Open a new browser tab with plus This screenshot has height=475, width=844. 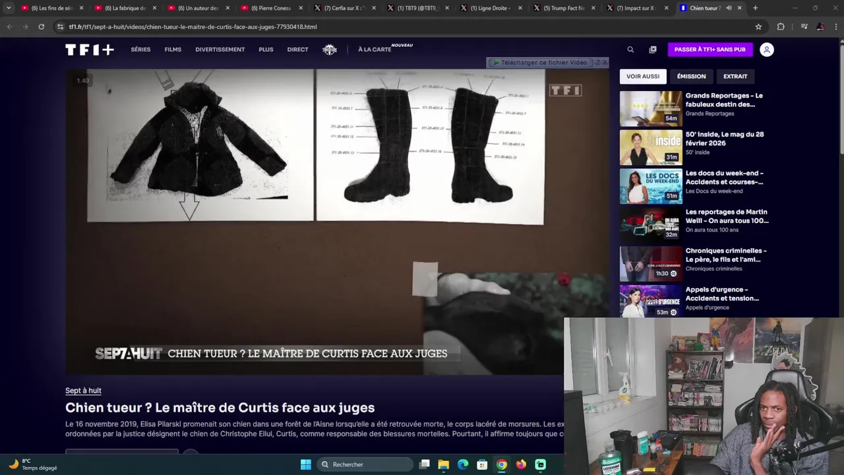(755, 8)
